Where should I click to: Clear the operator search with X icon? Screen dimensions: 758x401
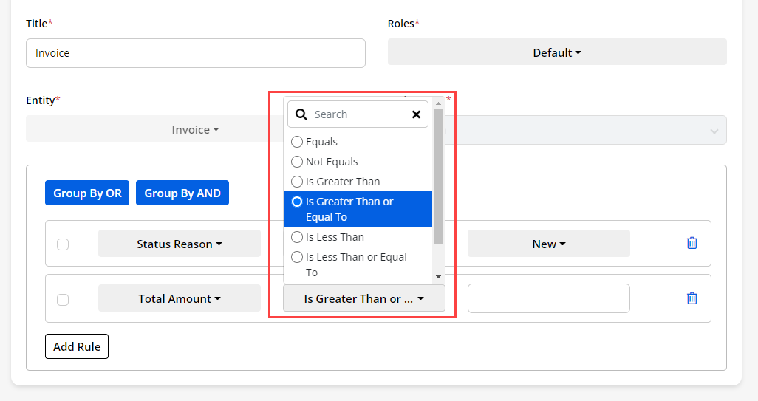[416, 114]
